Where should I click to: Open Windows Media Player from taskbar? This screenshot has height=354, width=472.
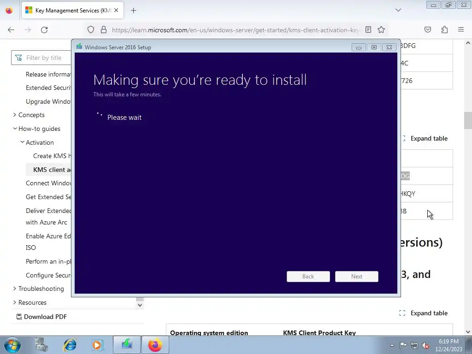(x=97, y=345)
